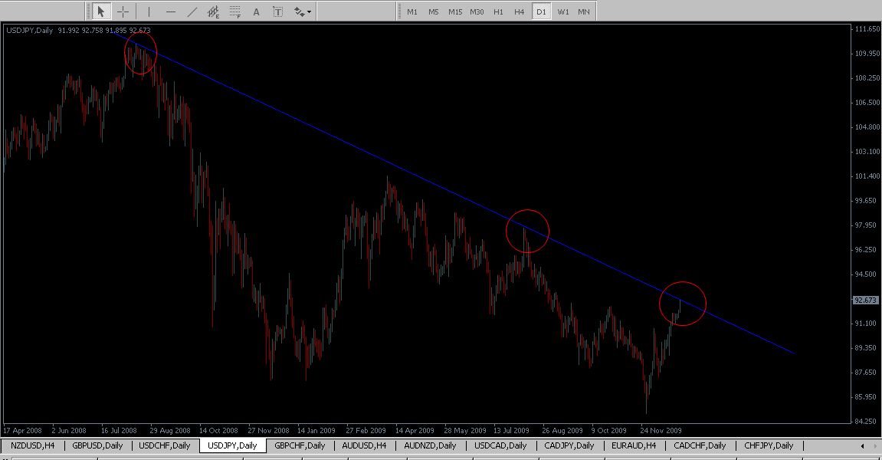Toggle the H4 timeframe button

(520, 11)
